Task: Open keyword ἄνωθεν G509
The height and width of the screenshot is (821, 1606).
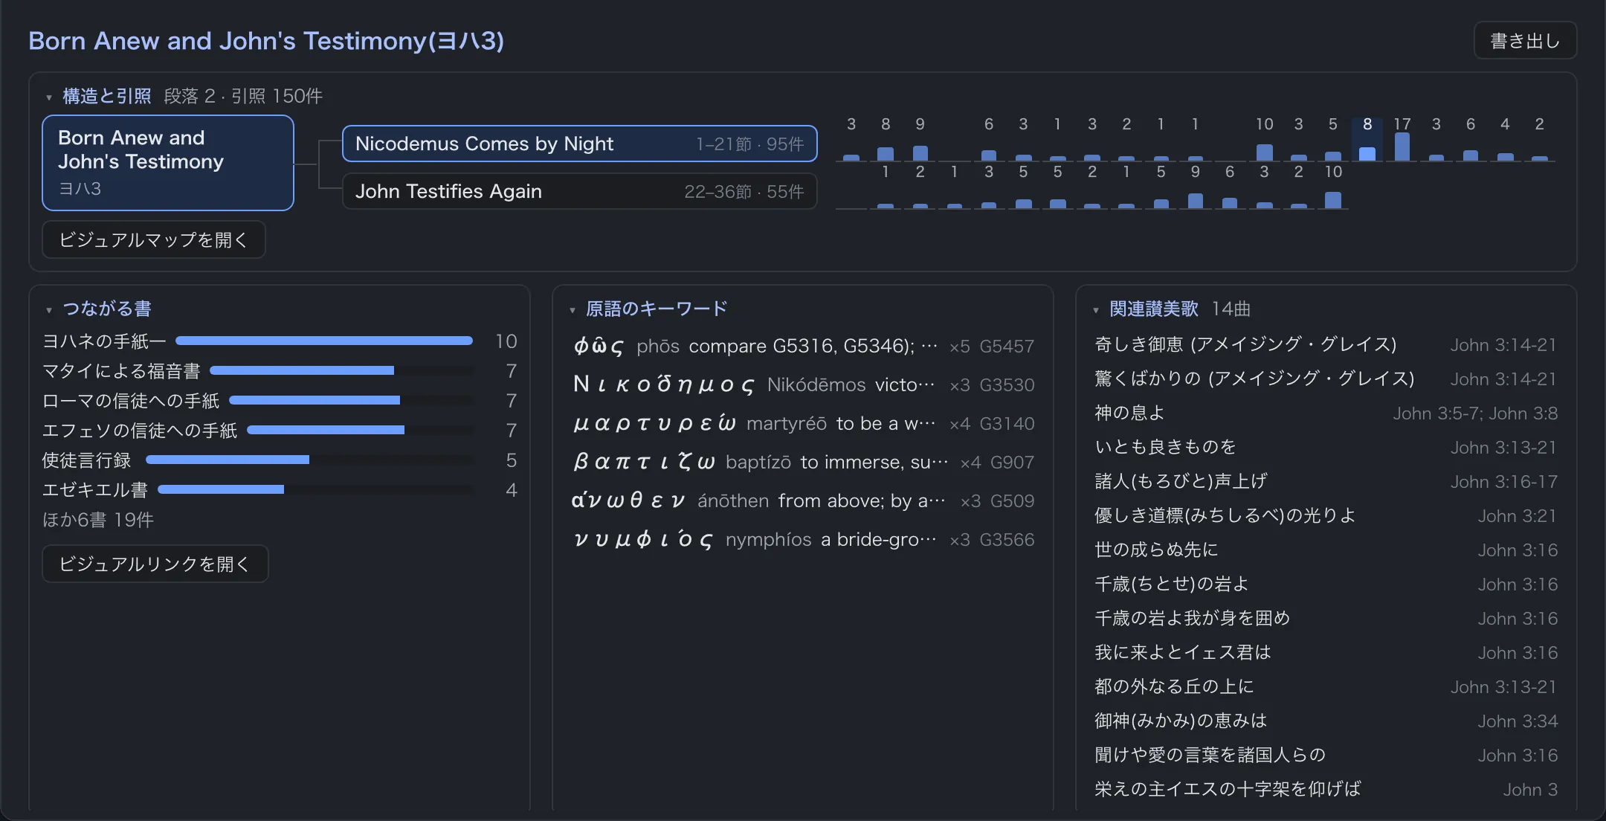Action: click(803, 500)
